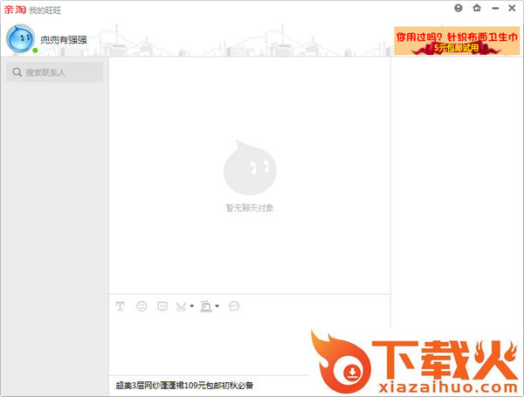This screenshot has height=397, width=524.
Task: Click the quick phrase message icon
Action: pyautogui.click(x=162, y=306)
